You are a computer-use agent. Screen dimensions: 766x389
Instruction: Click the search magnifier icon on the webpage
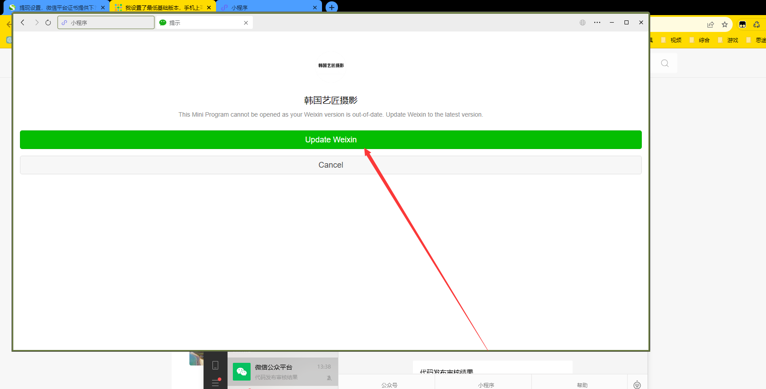pos(665,63)
